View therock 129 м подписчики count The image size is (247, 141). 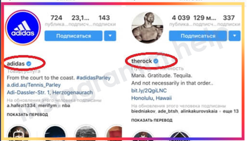pos(205,20)
